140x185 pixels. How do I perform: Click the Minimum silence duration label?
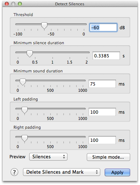coord(39,43)
